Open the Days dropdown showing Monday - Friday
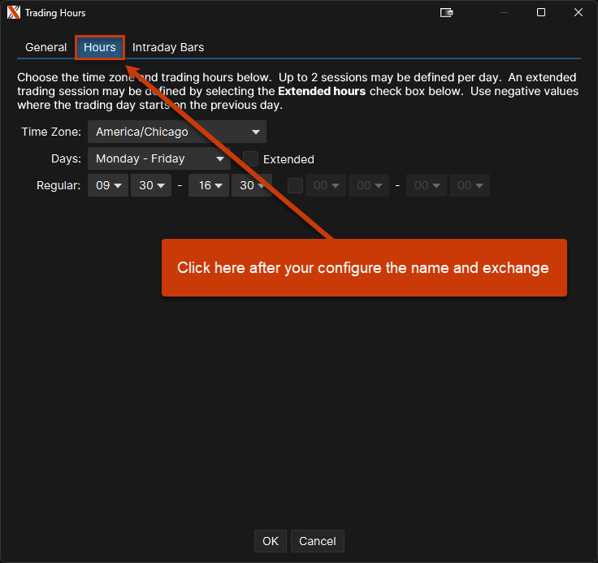The width and height of the screenshot is (598, 563). [158, 158]
